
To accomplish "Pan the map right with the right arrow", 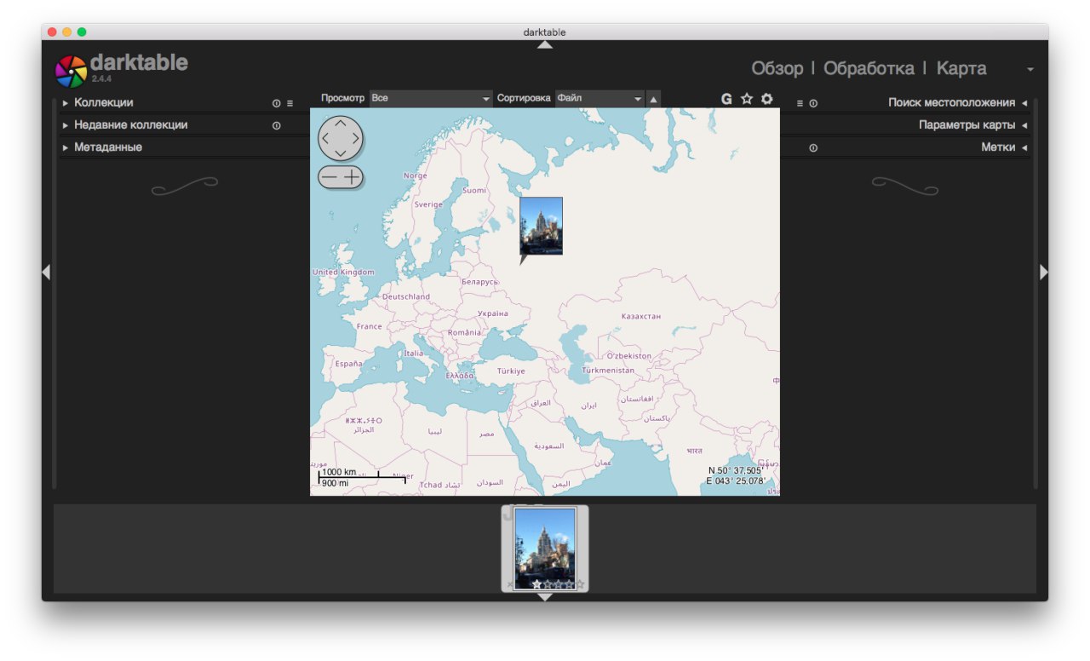I will tap(356, 138).
